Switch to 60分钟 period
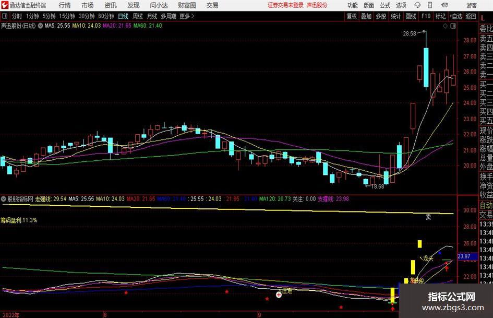 [106, 16]
